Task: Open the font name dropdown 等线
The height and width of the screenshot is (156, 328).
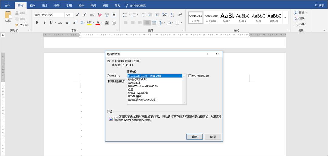Action: pos(49,15)
